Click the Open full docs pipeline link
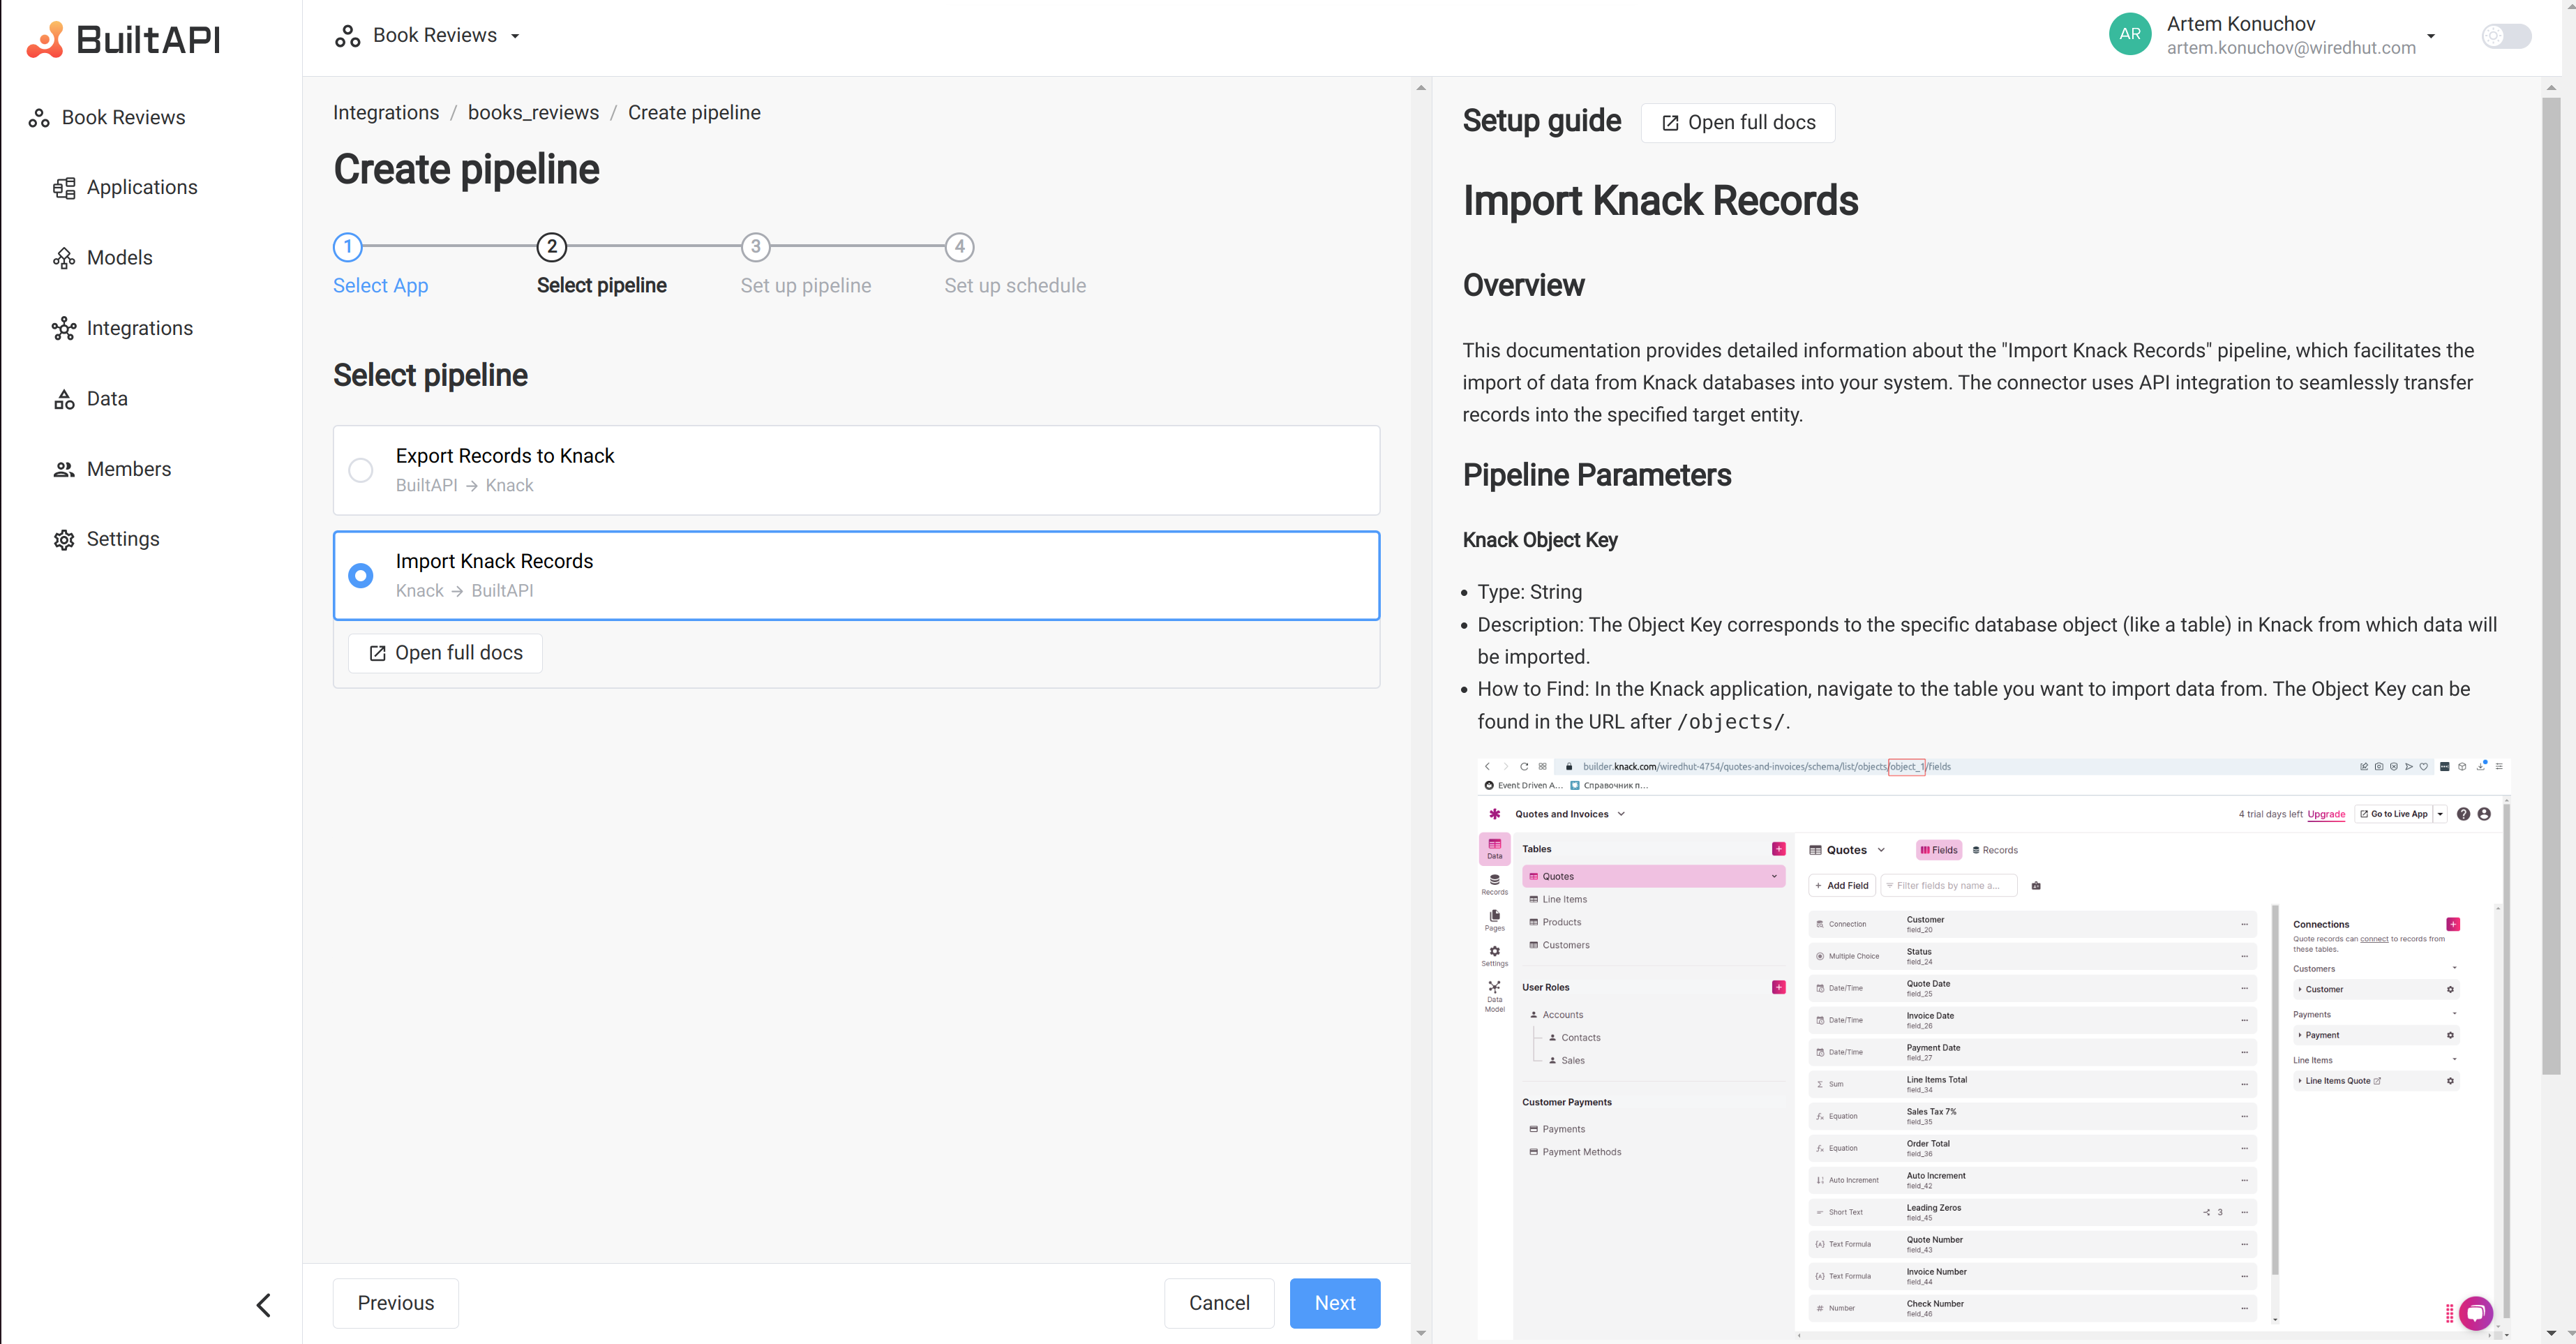Image resolution: width=2576 pixels, height=1344 pixels. tap(447, 652)
